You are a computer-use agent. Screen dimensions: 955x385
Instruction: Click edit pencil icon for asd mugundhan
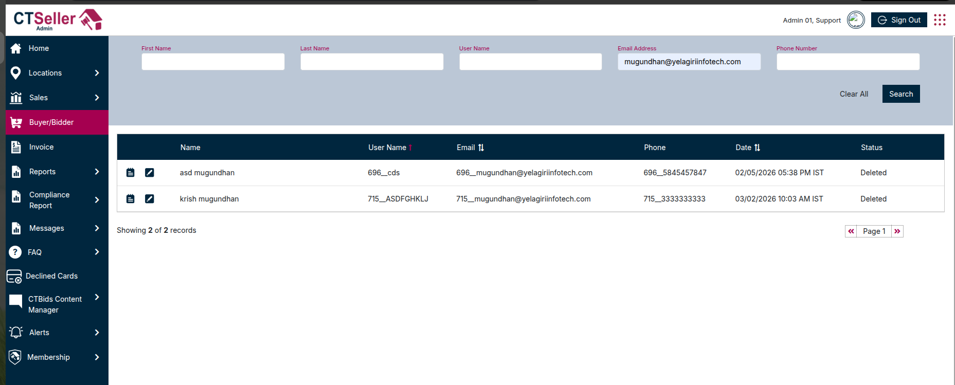pyautogui.click(x=150, y=173)
